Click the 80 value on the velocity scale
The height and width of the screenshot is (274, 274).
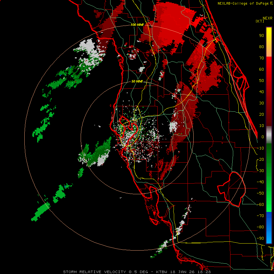click(262, 47)
